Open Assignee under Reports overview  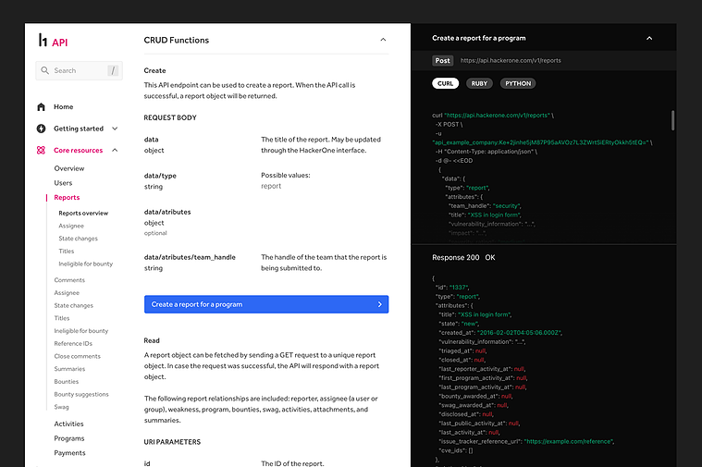(x=71, y=226)
